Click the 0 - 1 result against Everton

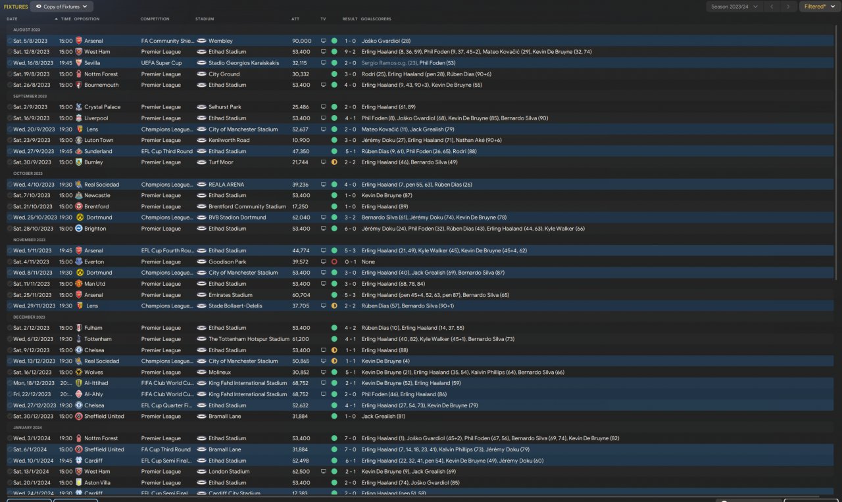coord(349,262)
